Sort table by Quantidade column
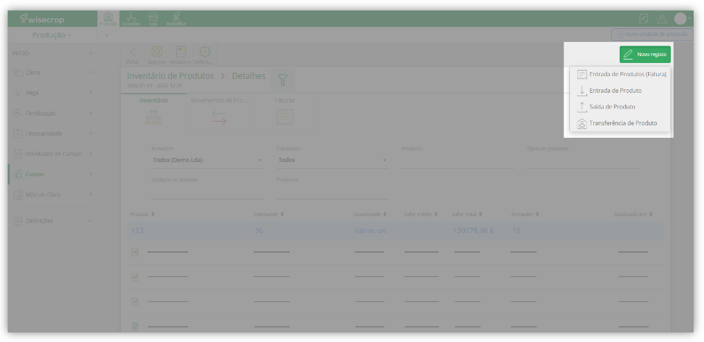 [x=370, y=215]
